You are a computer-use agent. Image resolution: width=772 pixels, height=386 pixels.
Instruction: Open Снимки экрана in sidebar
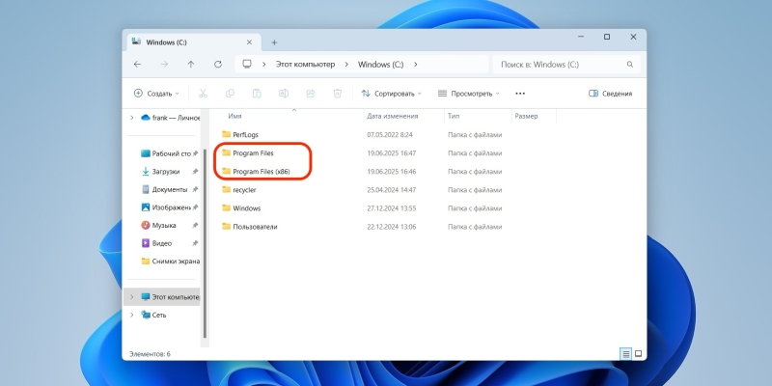[170, 261]
